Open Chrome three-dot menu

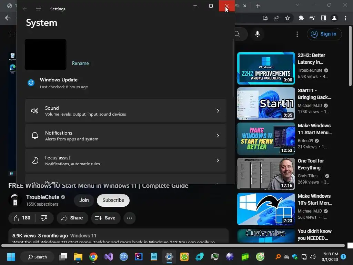(x=345, y=18)
